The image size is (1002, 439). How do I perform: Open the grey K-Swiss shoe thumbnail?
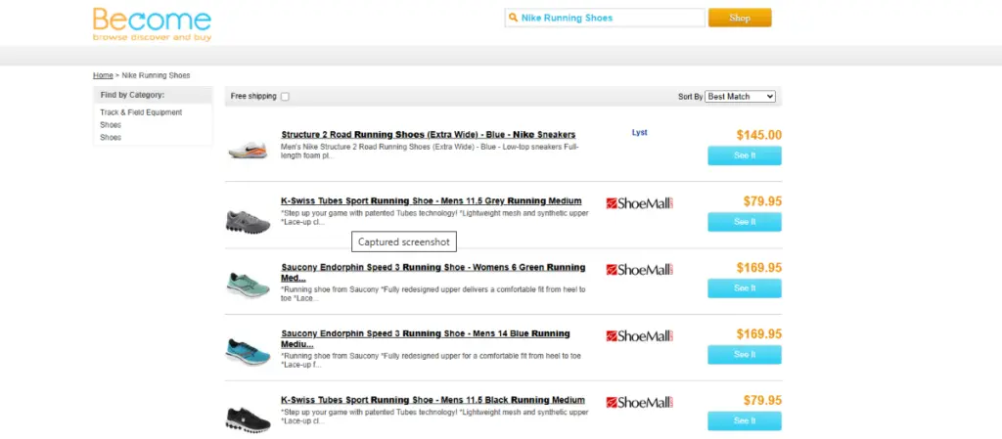[248, 221]
